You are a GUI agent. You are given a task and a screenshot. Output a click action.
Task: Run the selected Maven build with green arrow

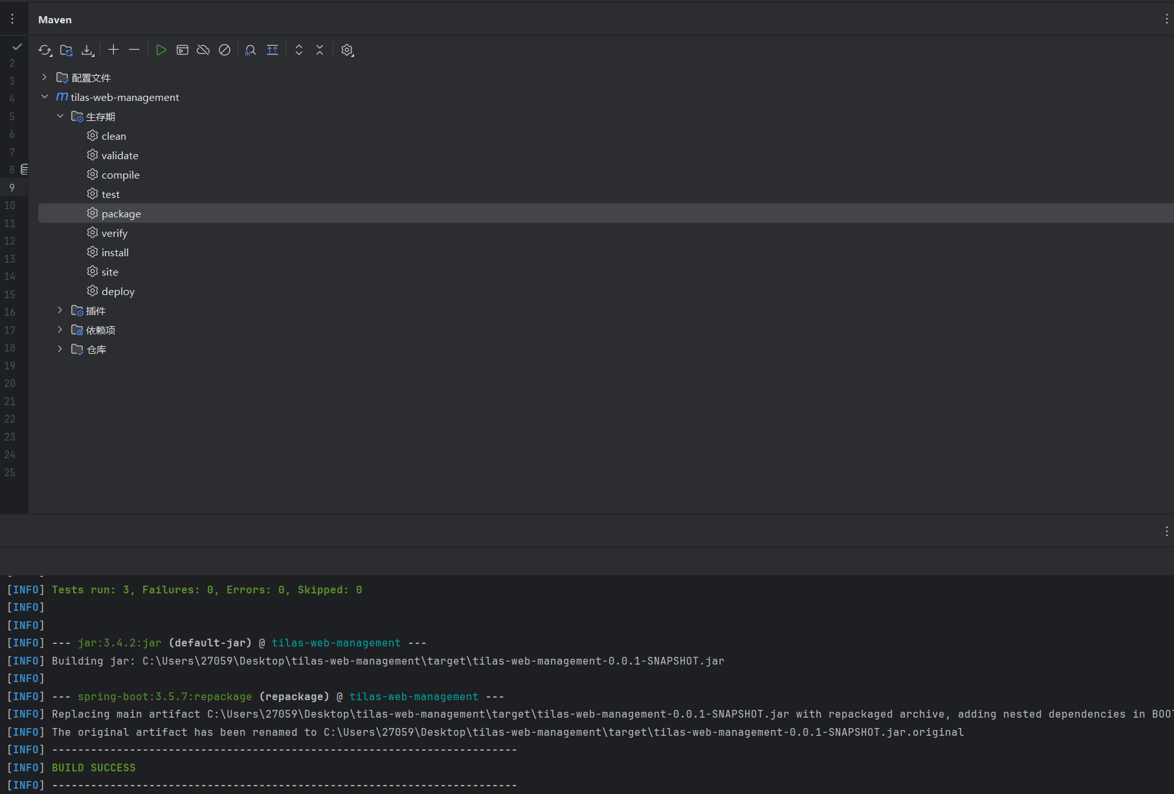pos(161,50)
